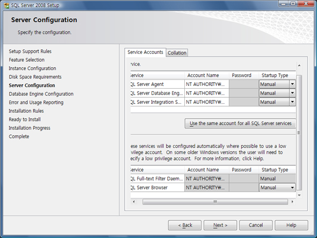The height and width of the screenshot is (238, 317).
Task: Click Setup Support Rules step in sidebar
Action: pos(30,52)
